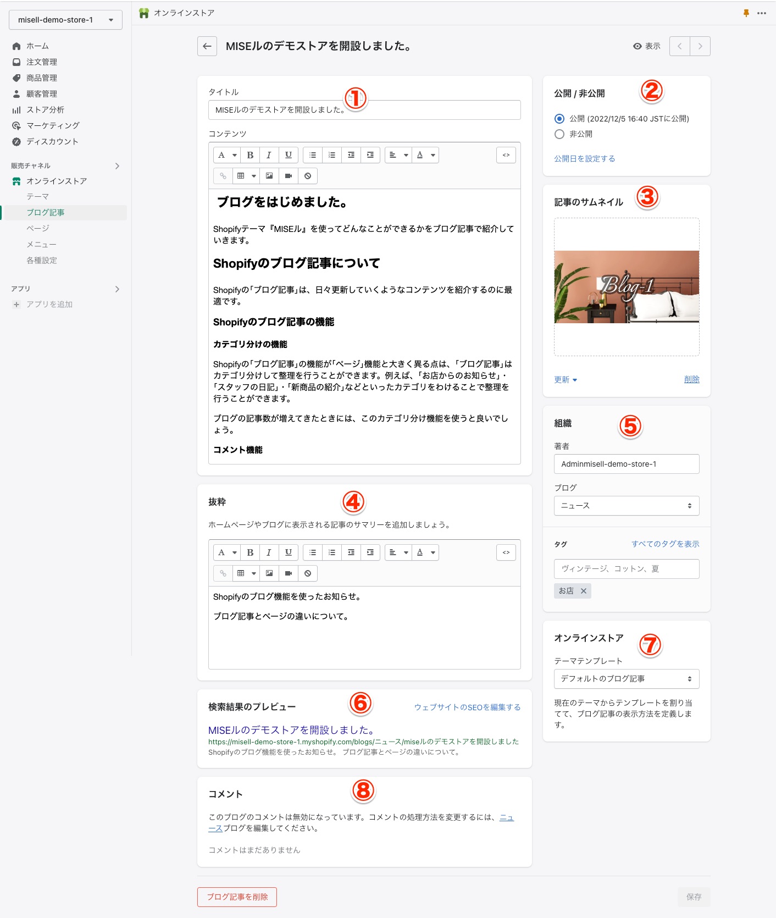Open text color dropdown in content editor
The image size is (776, 918).
425,155
